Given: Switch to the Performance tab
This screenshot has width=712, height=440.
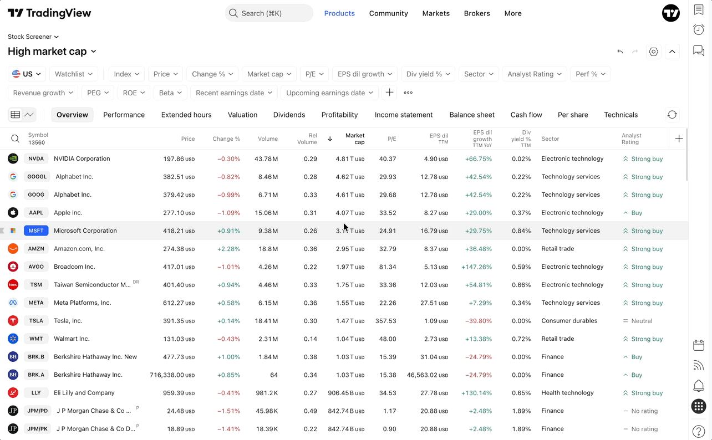Looking at the screenshot, I should [124, 115].
